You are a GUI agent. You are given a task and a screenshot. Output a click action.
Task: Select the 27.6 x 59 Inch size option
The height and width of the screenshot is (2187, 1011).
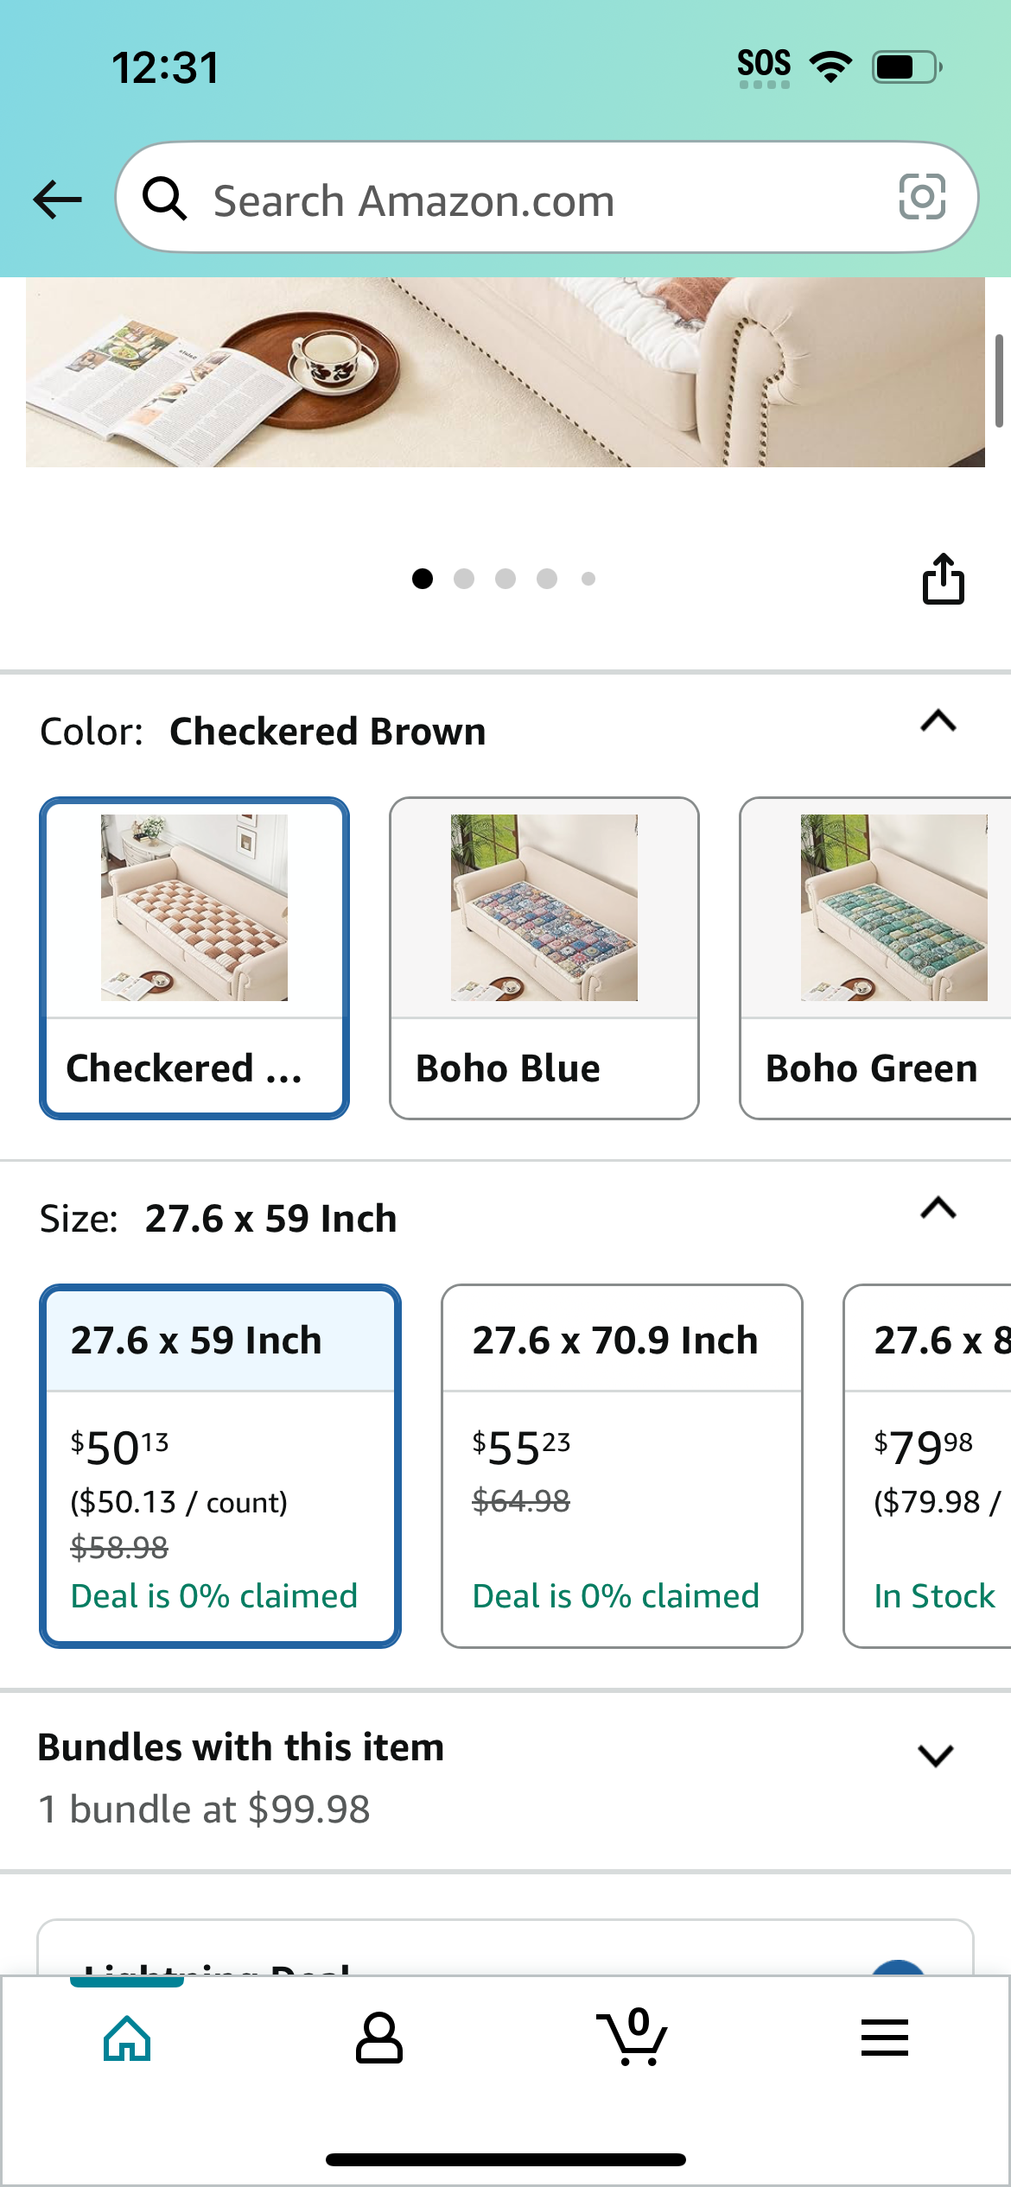pos(220,1466)
